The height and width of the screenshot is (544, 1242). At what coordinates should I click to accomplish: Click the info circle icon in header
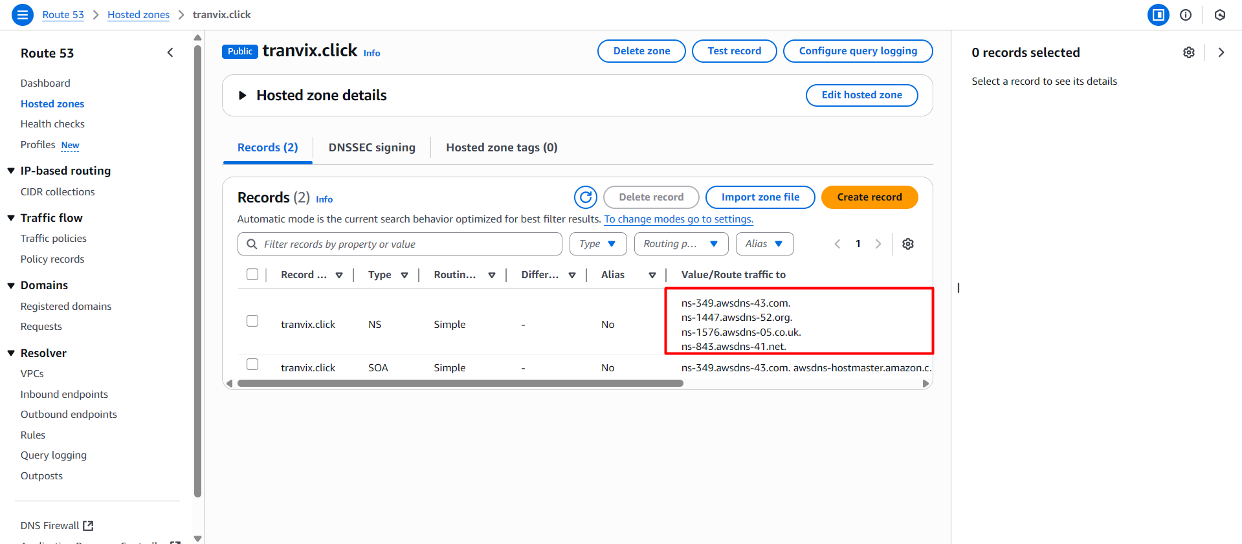[1185, 15]
